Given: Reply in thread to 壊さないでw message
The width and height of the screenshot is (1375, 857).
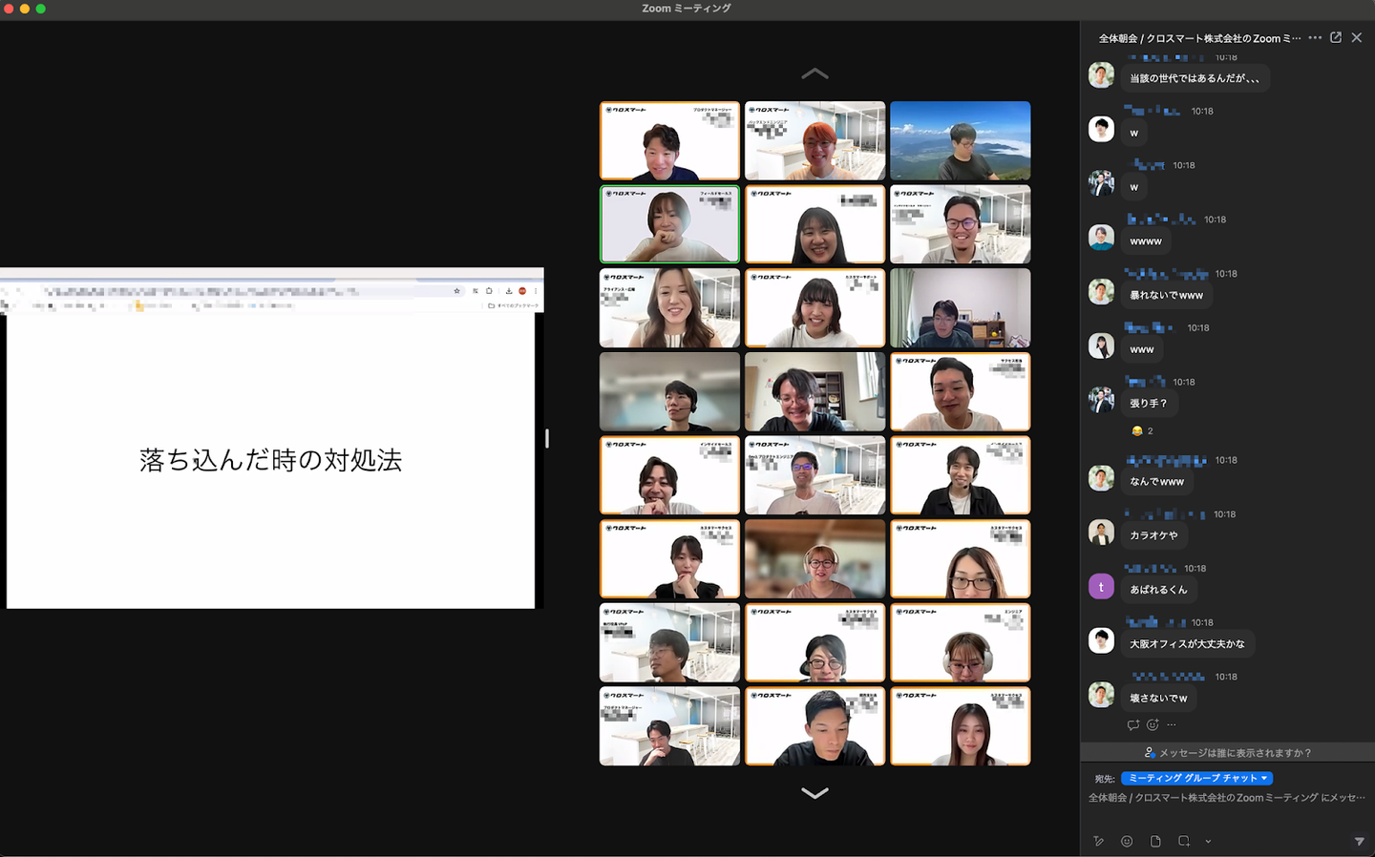Looking at the screenshot, I should (1133, 725).
